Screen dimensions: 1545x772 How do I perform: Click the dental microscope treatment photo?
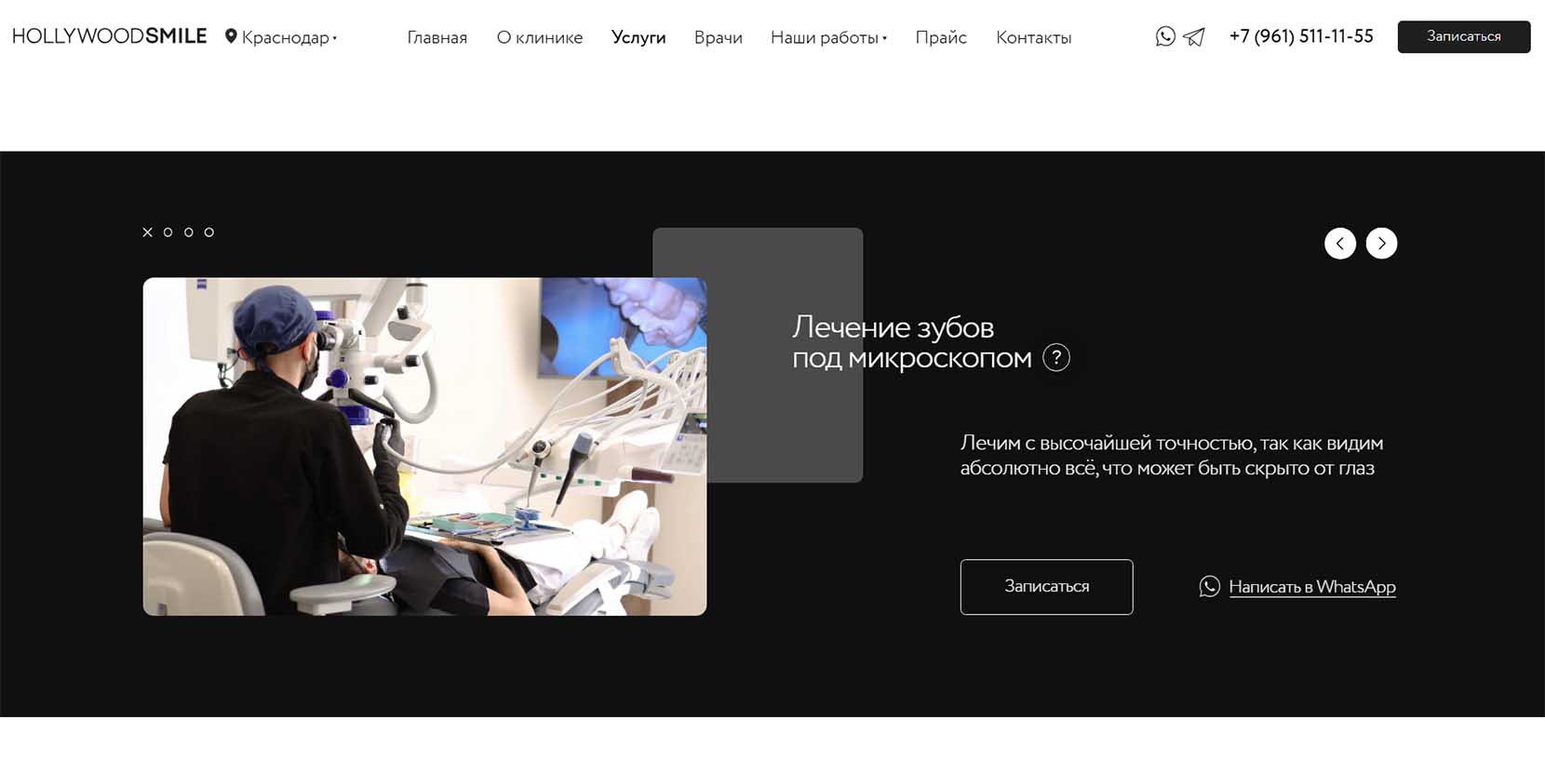pos(424,446)
